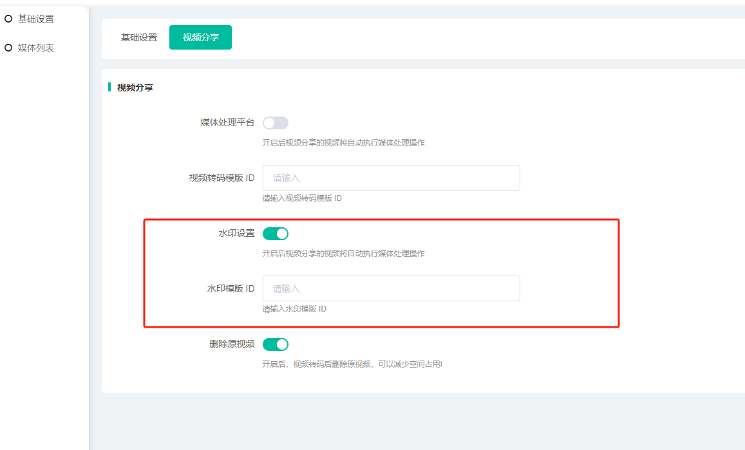Viewport: 745px width, 450px height.
Task: Click the circle icon beside 媒体列表
Action: pos(8,48)
